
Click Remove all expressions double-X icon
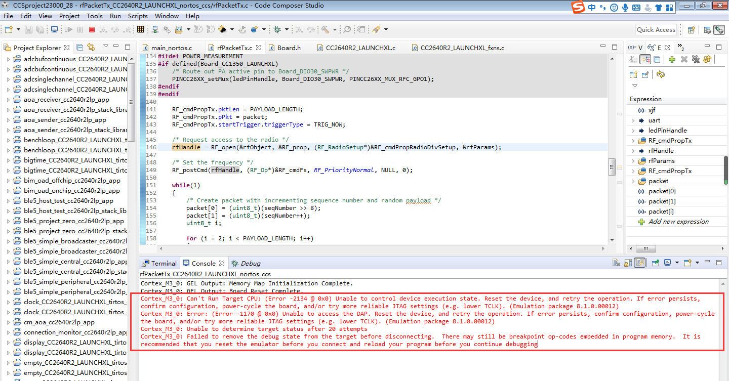(x=696, y=60)
